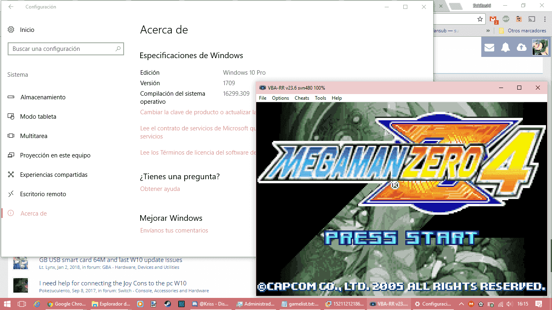
Task: Switch to the Configuración taskbar button
Action: click(x=433, y=304)
